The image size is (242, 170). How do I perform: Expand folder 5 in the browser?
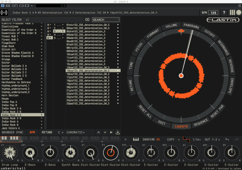59,38
